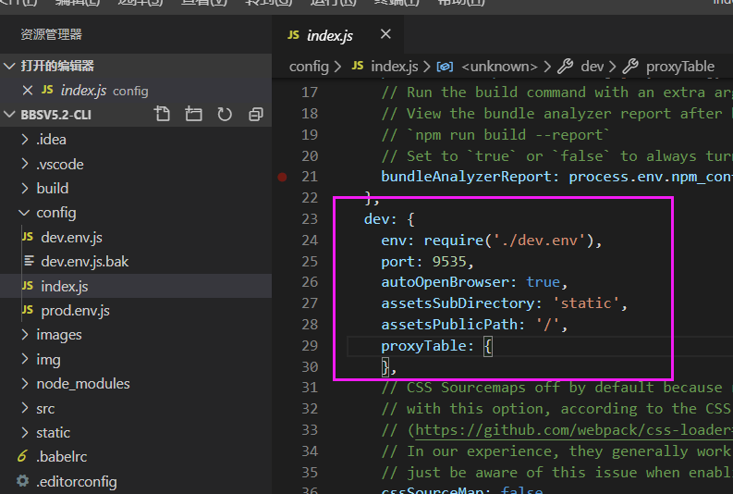Toggle breakpoint dot on line 21

pos(282,177)
